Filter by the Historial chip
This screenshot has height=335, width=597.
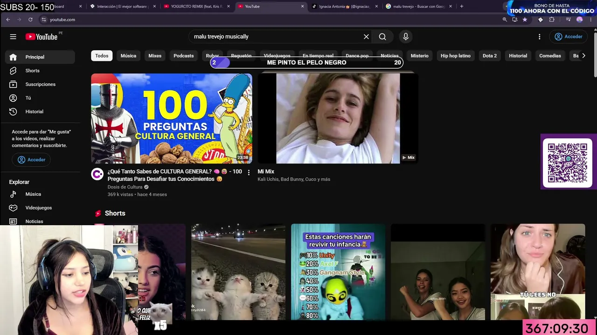(x=518, y=56)
